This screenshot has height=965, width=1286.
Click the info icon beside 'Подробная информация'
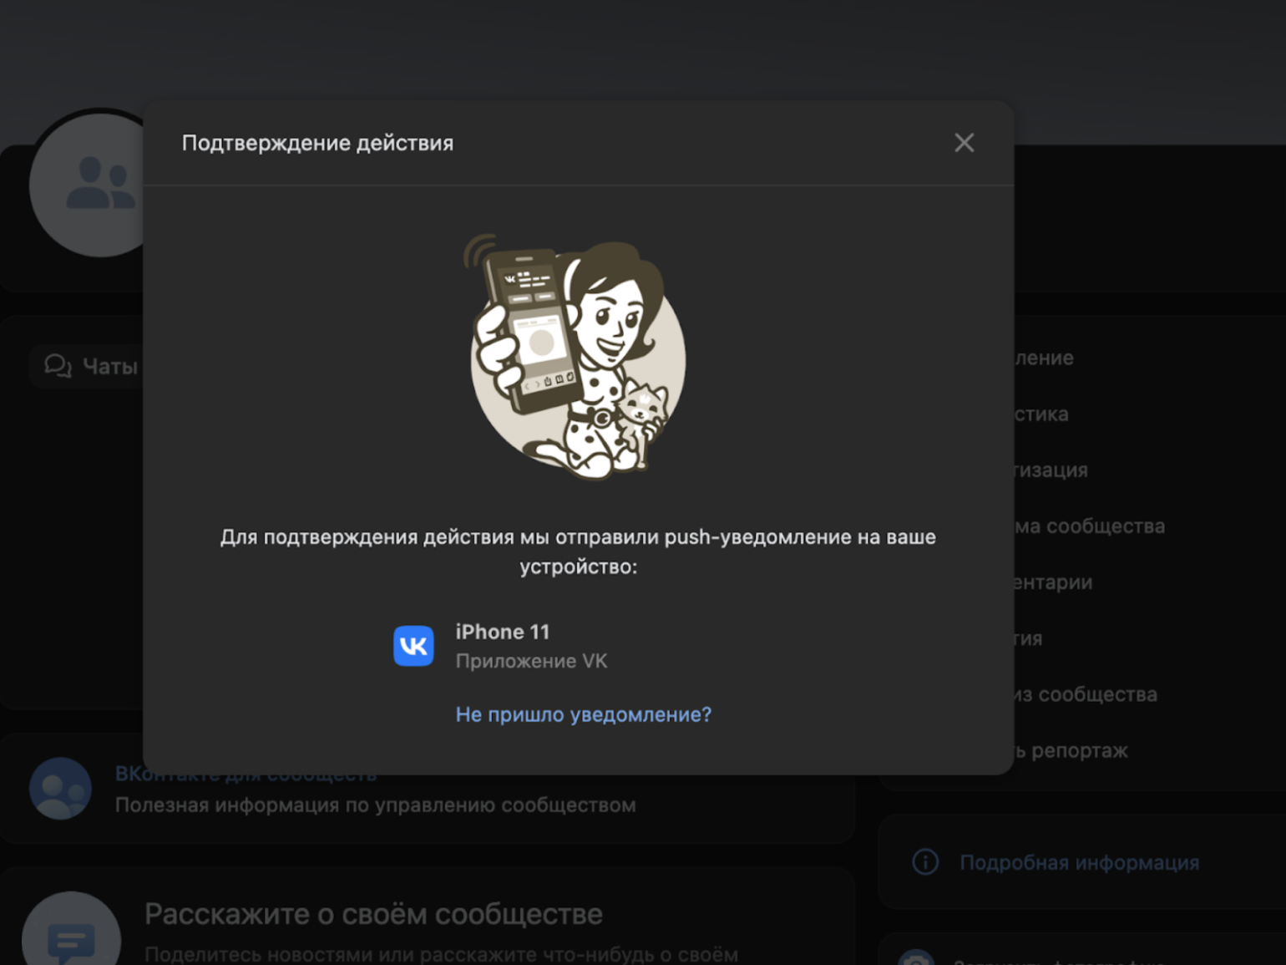[925, 861]
